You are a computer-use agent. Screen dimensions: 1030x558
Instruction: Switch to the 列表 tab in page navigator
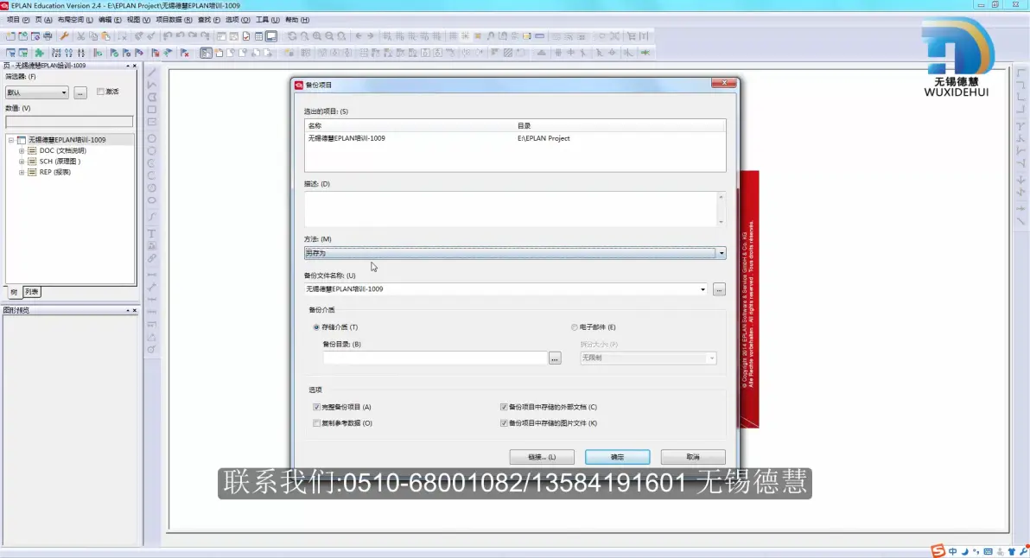31,292
